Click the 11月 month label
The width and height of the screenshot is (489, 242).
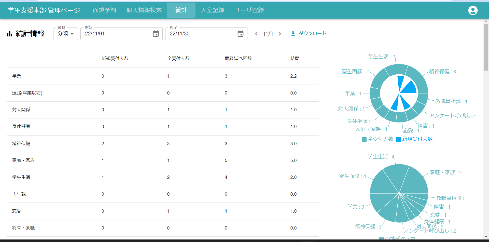pos(268,34)
